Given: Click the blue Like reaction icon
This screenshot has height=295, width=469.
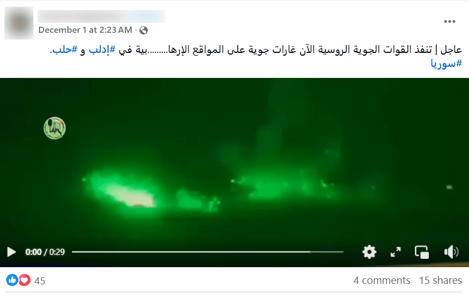Looking at the screenshot, I should 12,280.
